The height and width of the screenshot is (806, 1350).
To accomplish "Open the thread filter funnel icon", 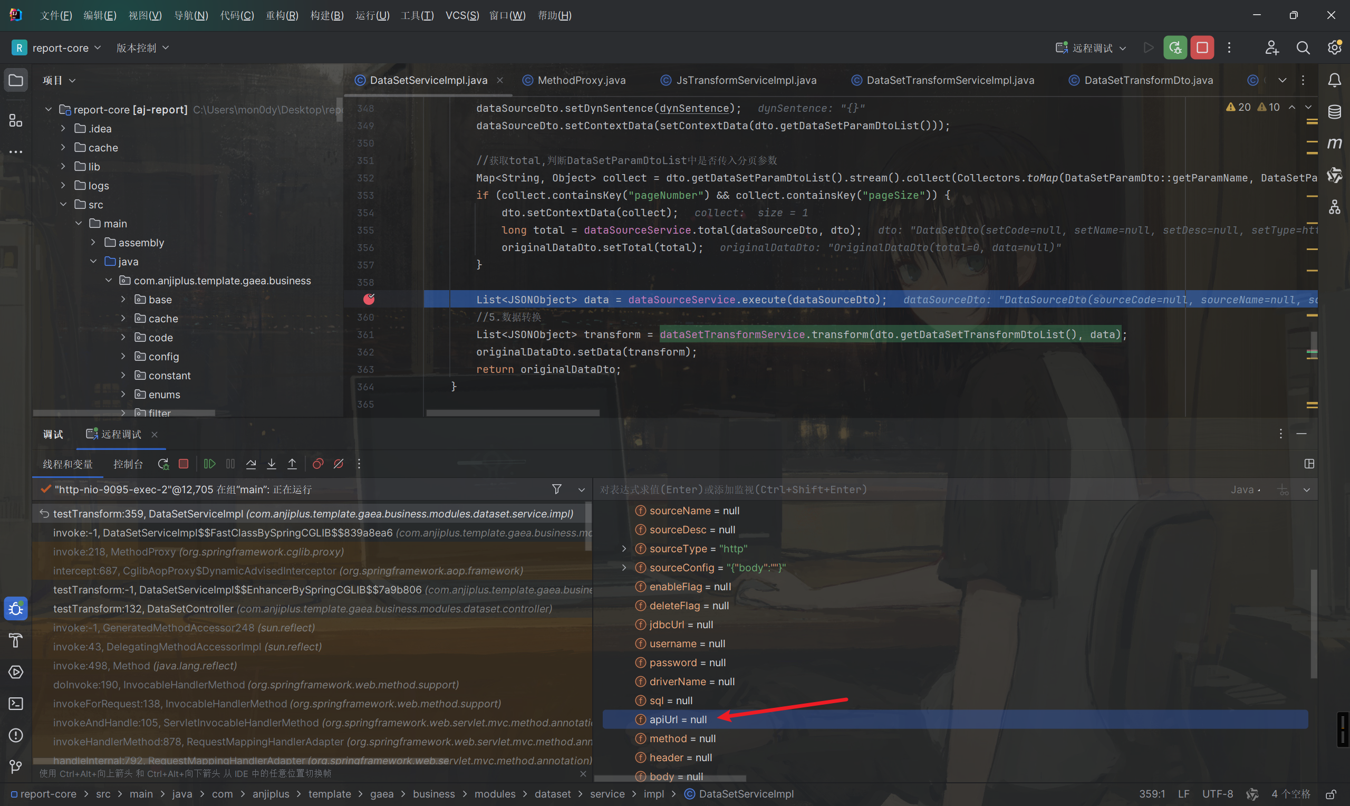I will click(557, 490).
